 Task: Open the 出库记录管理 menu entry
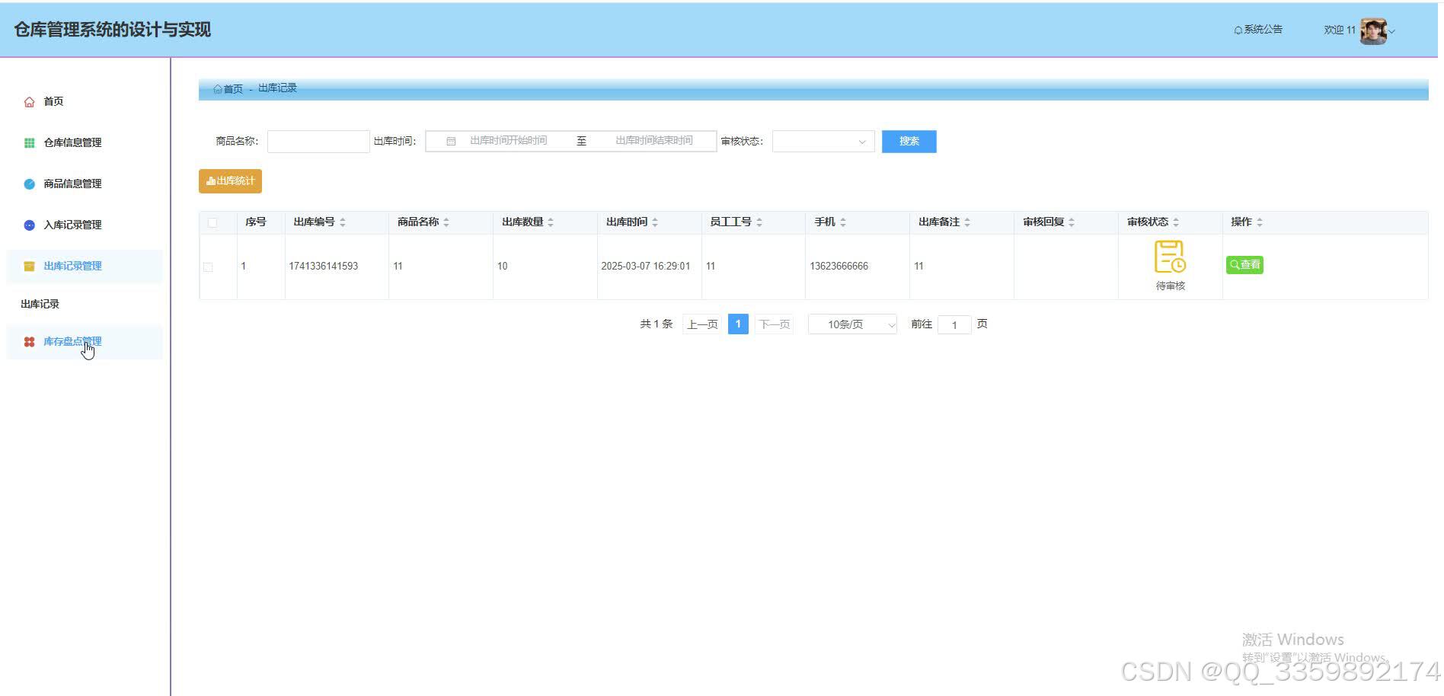click(73, 266)
